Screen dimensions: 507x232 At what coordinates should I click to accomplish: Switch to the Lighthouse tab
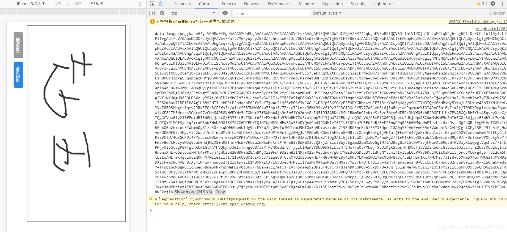[x=384, y=4]
